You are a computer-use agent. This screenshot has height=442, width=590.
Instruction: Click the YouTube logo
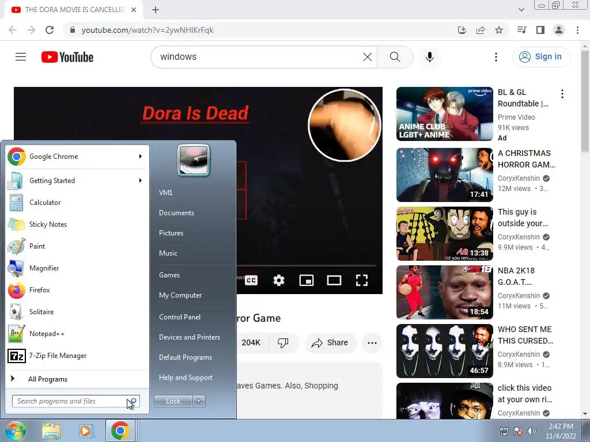(67, 57)
